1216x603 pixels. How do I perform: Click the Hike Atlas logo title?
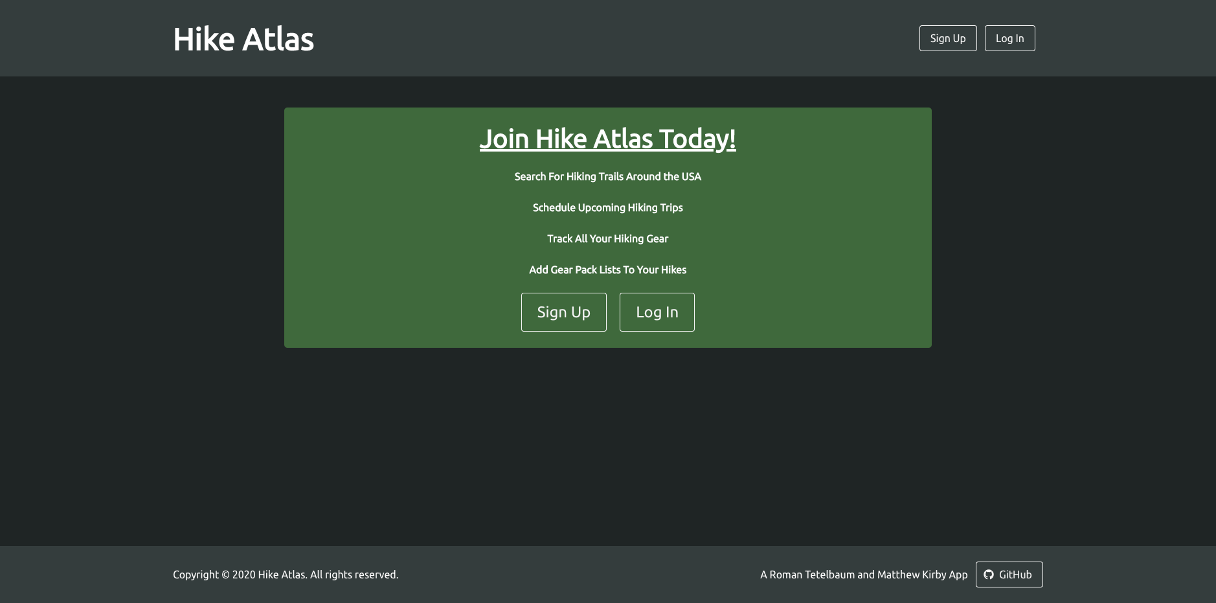(243, 39)
